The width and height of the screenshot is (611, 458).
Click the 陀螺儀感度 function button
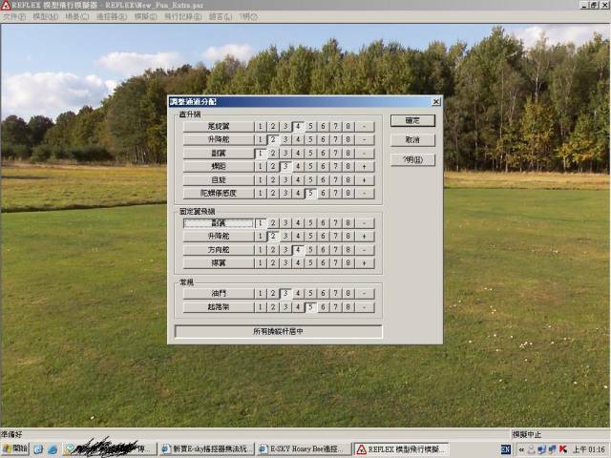[x=219, y=193]
